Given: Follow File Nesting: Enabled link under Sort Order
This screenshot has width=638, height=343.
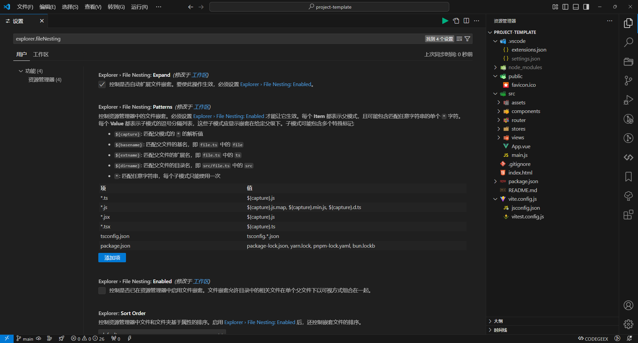Looking at the screenshot, I should pyautogui.click(x=260, y=322).
